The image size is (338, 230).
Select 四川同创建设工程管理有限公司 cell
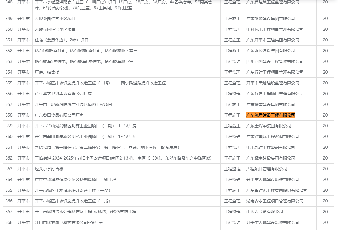point(275,61)
